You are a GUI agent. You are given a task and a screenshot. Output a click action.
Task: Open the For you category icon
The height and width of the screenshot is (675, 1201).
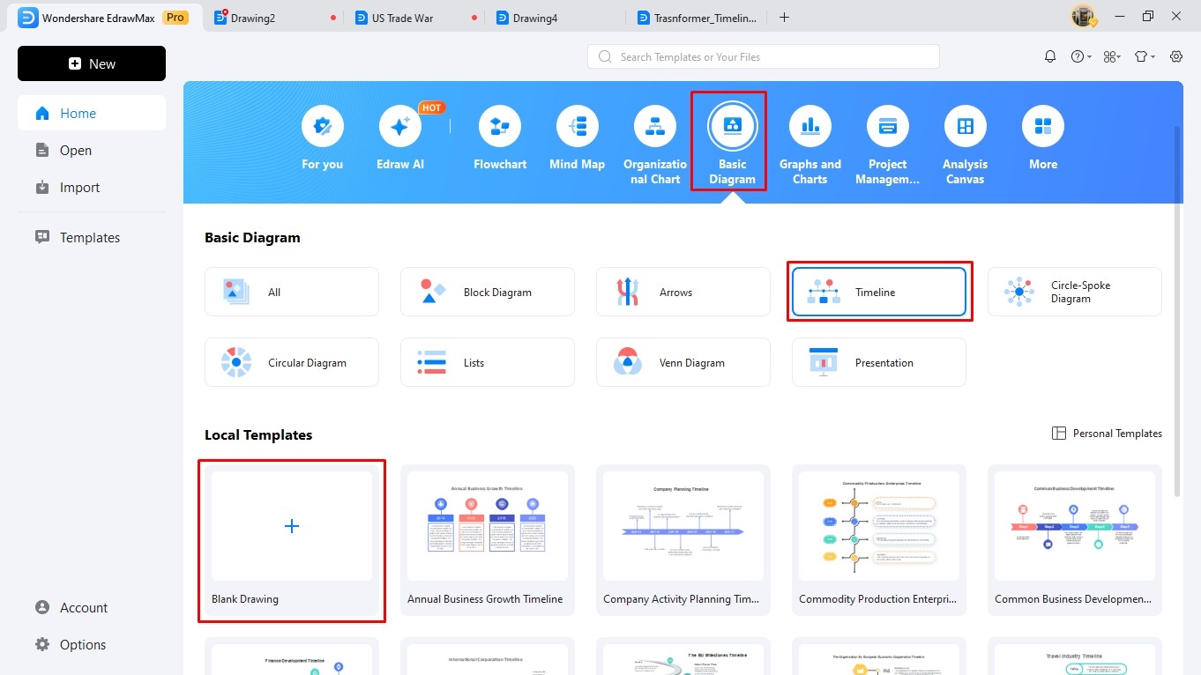coord(322,127)
